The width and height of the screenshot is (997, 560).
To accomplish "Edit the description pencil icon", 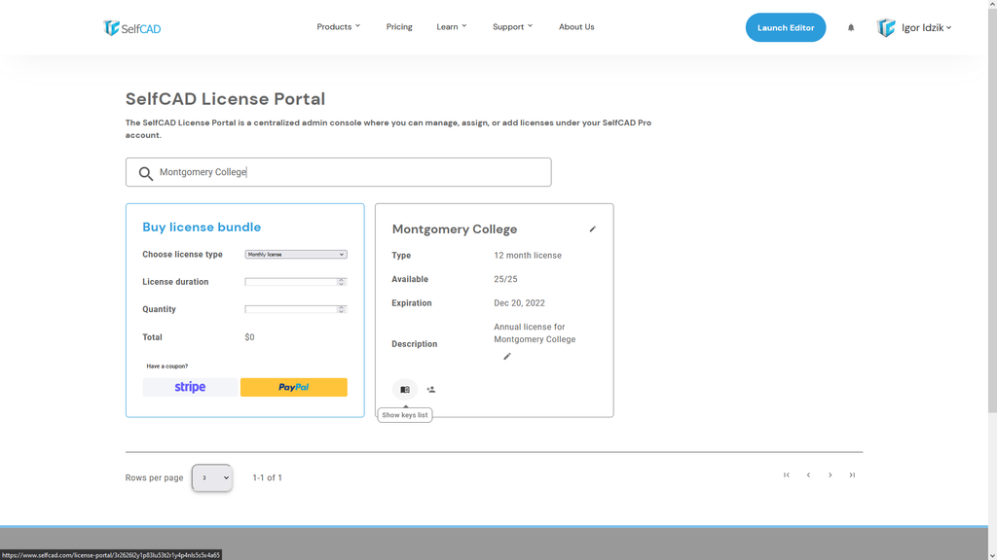I will click(506, 356).
